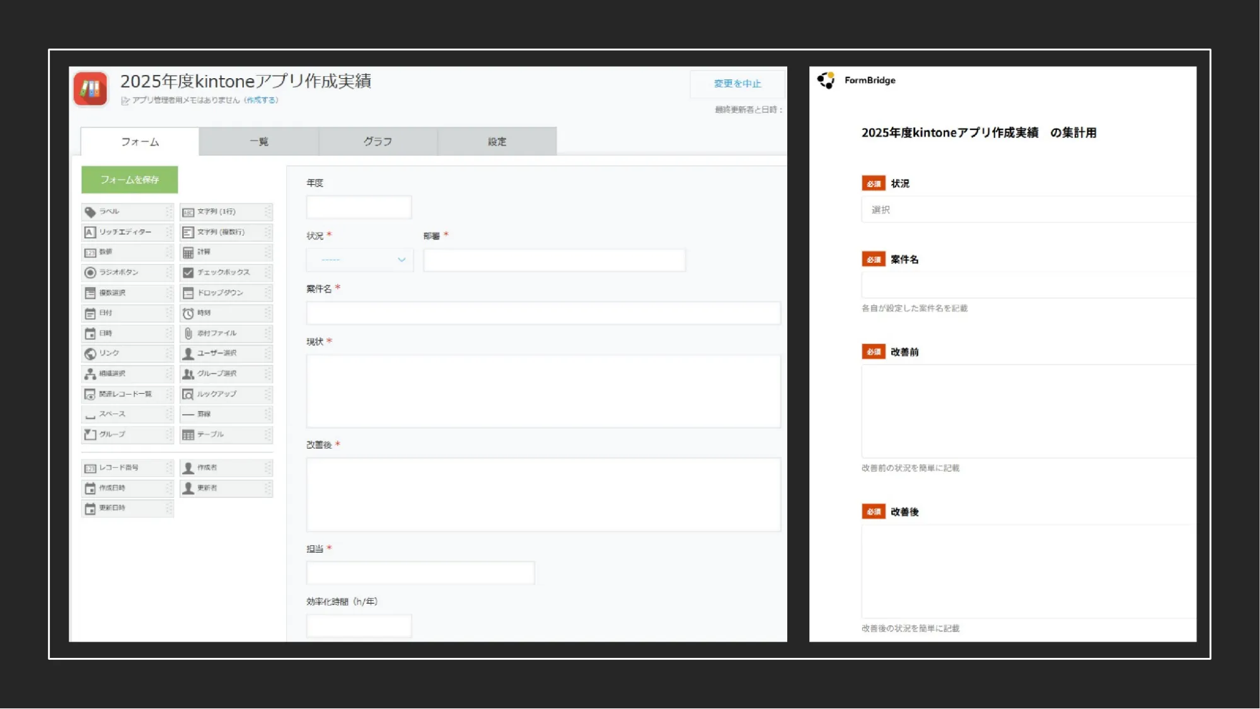Pick the 文字列 (複数行) field item
1260x709 pixels.
click(226, 232)
